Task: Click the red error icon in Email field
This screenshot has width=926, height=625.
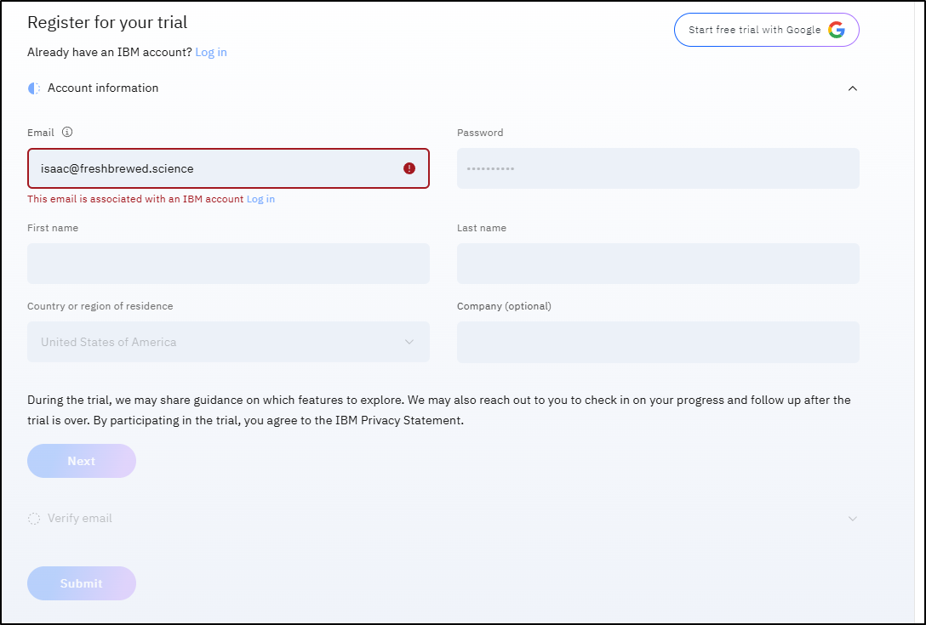Action: click(409, 168)
